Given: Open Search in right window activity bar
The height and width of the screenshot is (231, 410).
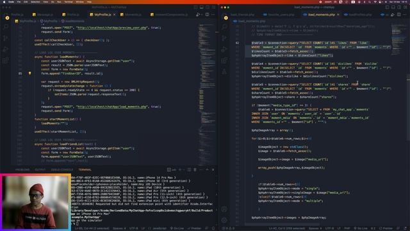Looking at the screenshot, I should (224, 26).
